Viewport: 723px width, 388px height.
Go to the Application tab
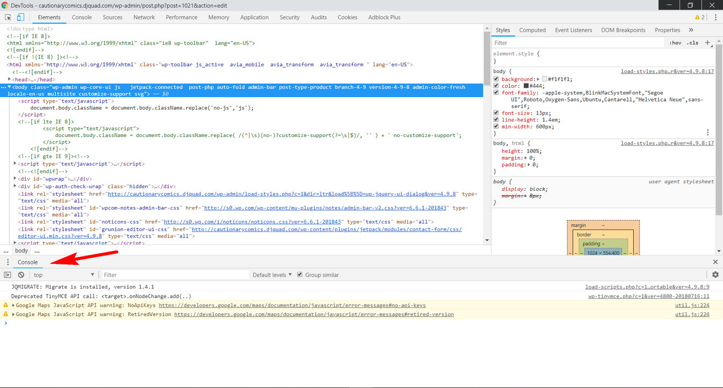coord(254,17)
